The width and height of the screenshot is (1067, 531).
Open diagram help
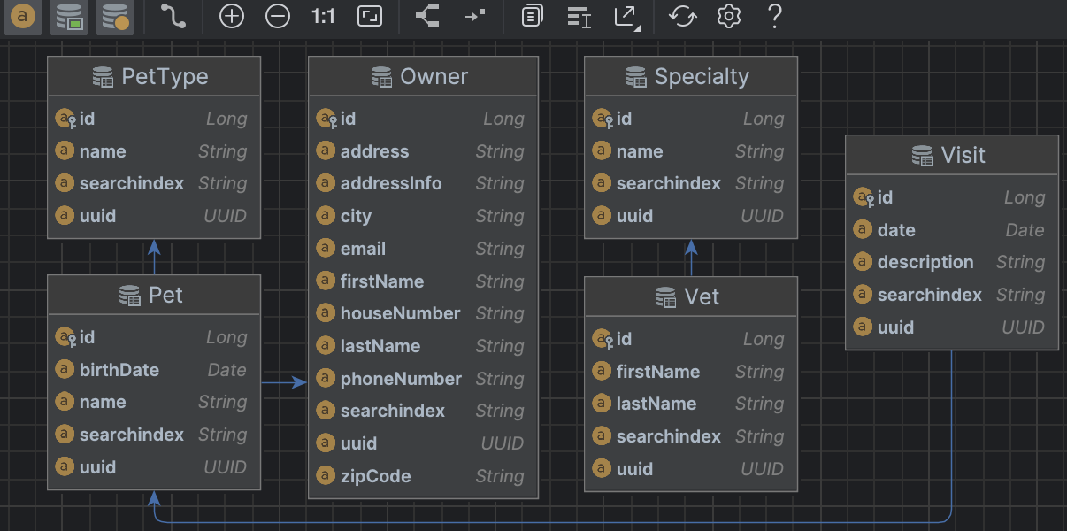pos(774,16)
